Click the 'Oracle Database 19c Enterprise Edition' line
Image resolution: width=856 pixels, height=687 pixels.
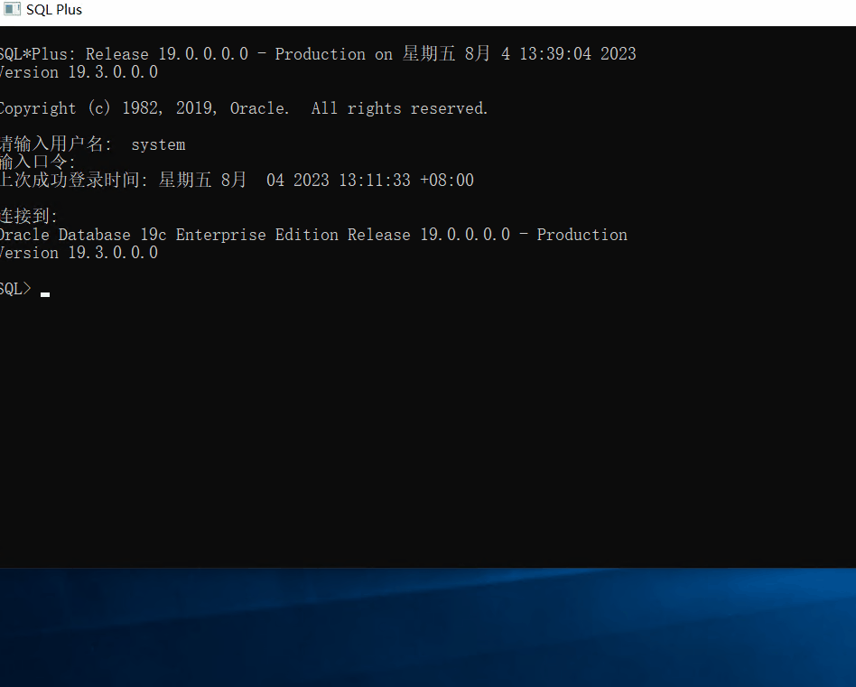click(x=313, y=235)
